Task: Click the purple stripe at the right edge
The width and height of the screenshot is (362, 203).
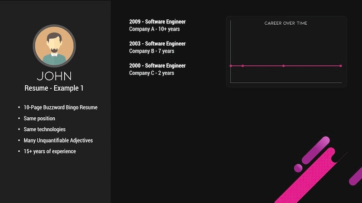Action: pyautogui.click(x=355, y=176)
